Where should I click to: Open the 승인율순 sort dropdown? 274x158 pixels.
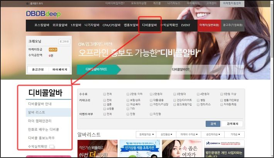(166, 134)
